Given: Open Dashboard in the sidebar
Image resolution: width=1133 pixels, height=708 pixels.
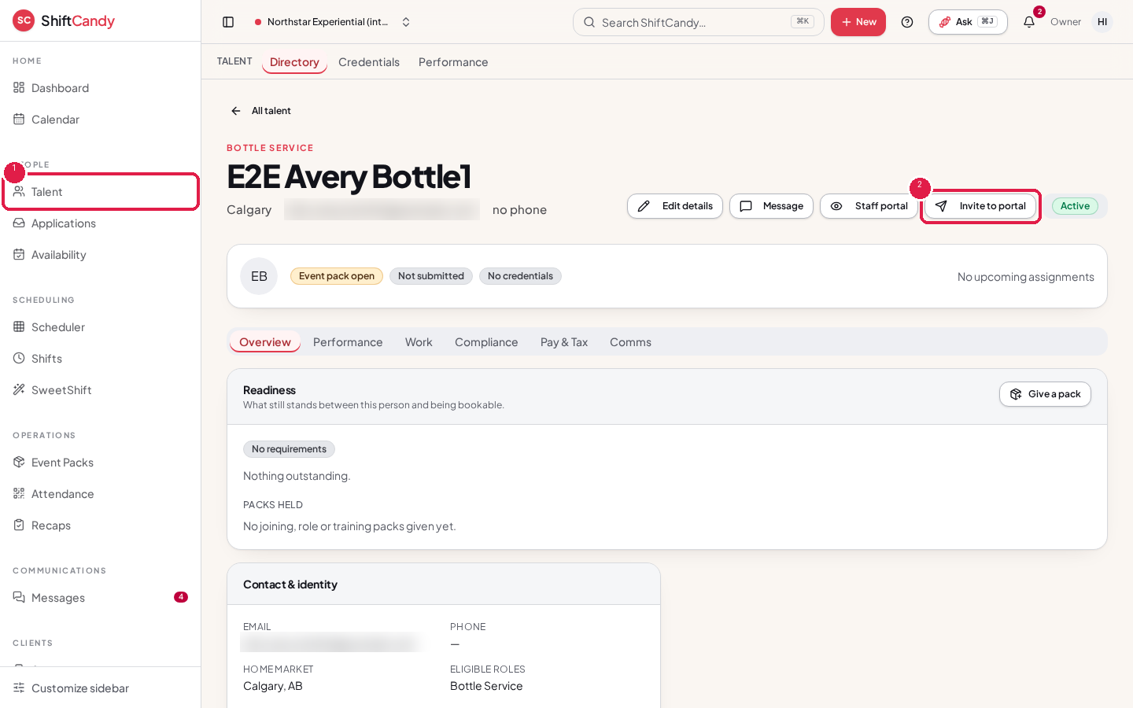Looking at the screenshot, I should click(101, 88).
